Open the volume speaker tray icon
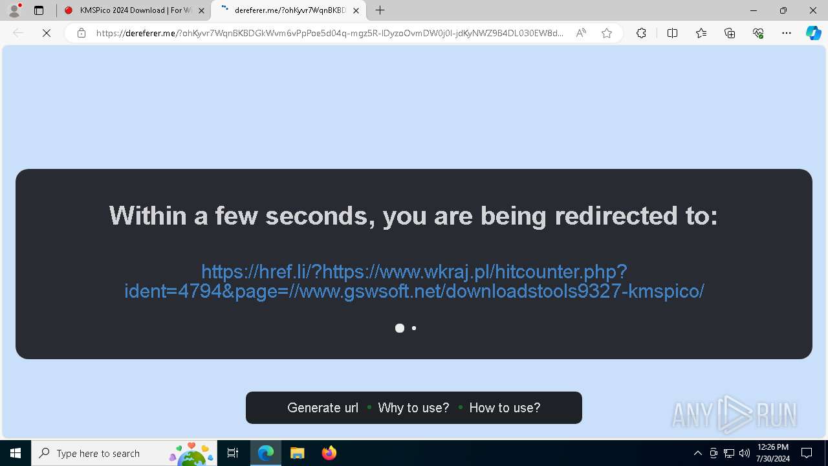 pos(745,453)
